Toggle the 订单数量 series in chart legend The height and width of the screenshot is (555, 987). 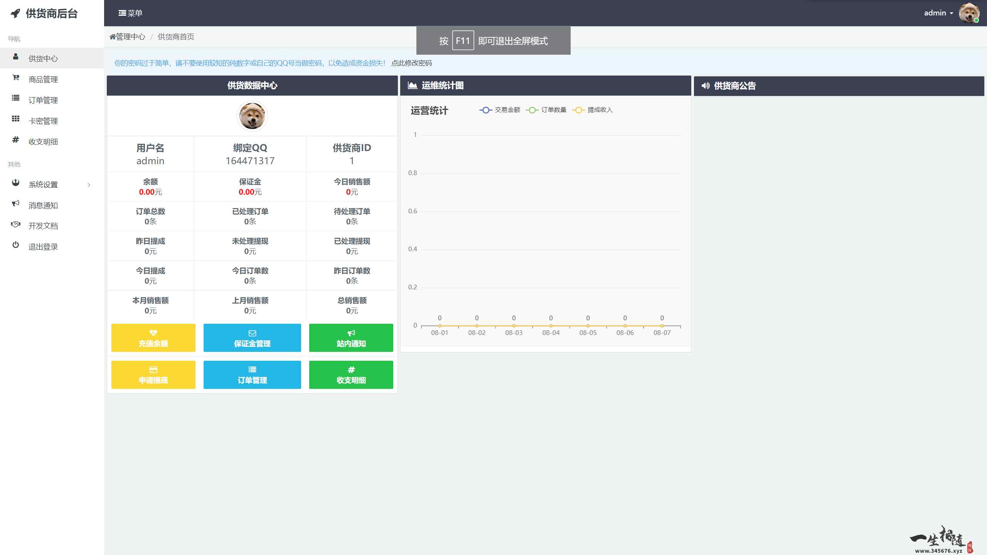(547, 110)
